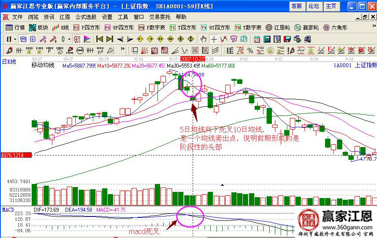Expand the 日 period dropdown arrow
Image resolution: width=377 pixels, height=238 pixels.
click(x=15, y=39)
